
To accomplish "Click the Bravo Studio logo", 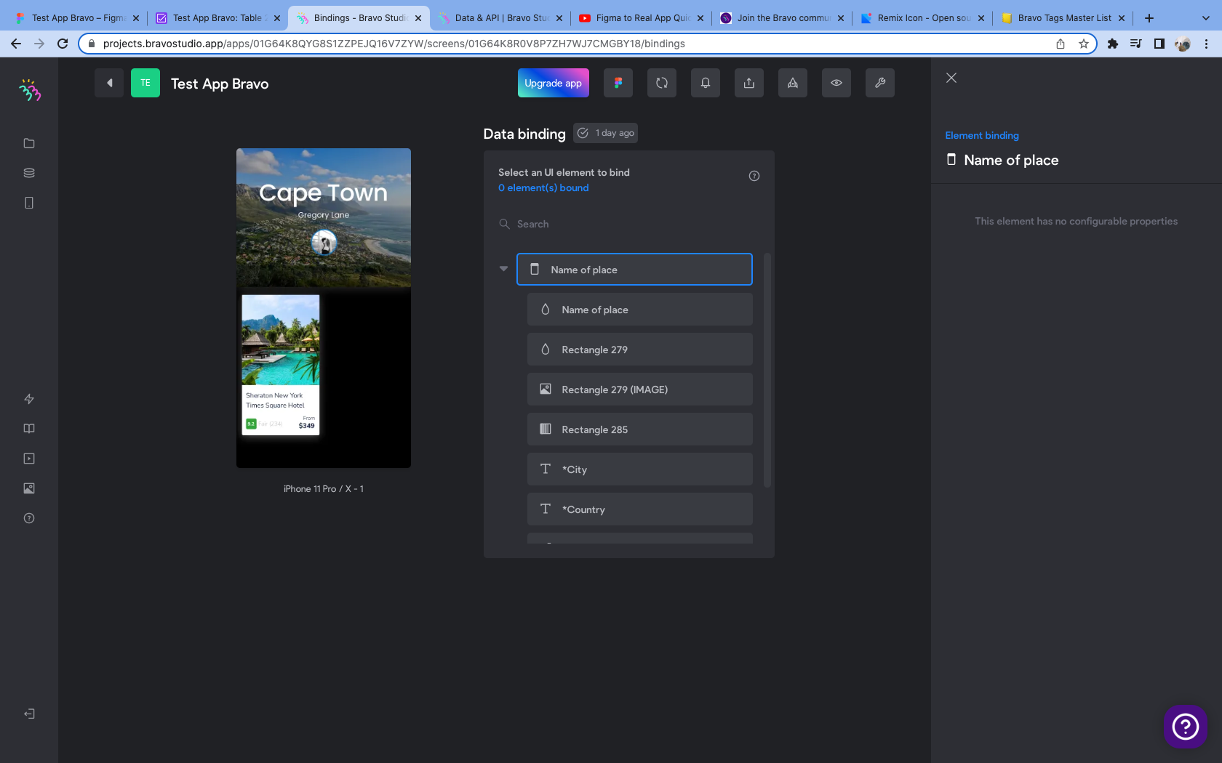I will pos(29,90).
